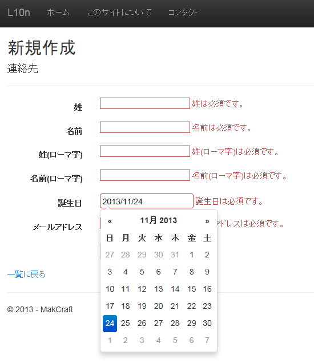Focus the 名前 input field
Image resolution: width=314 pixels, height=363 pixels.
145,127
